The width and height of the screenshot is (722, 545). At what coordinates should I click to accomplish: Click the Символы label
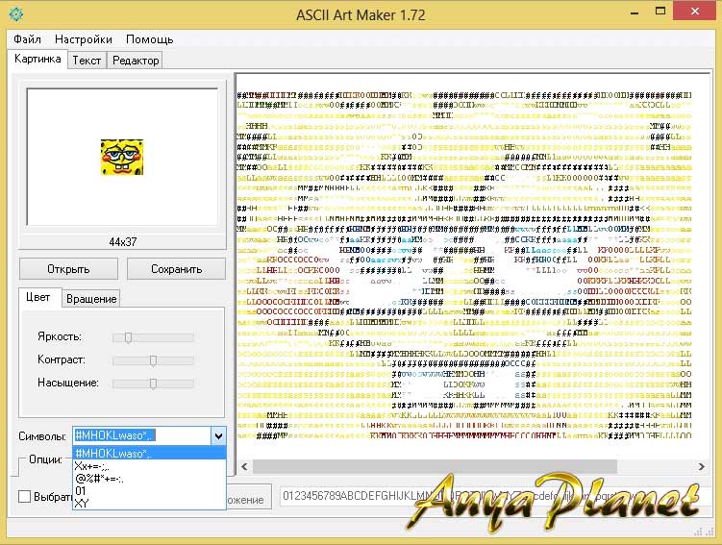(42, 436)
